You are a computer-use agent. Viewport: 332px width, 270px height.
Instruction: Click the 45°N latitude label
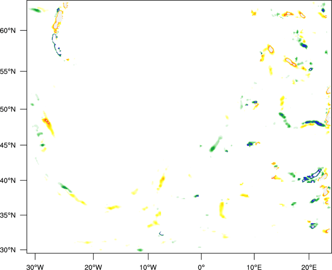coord(14,145)
